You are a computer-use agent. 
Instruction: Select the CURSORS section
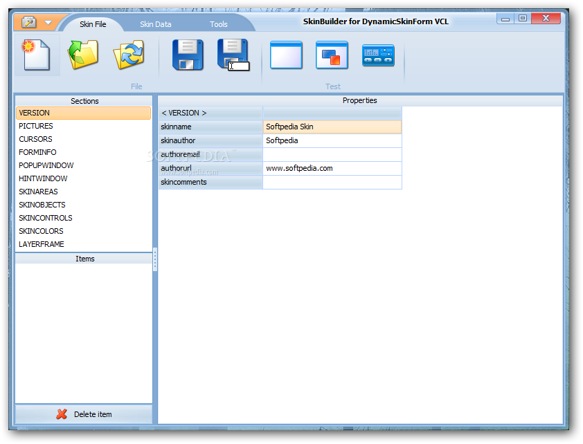click(x=83, y=139)
